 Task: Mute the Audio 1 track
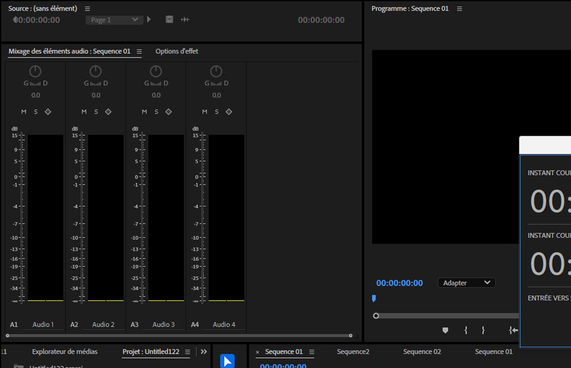tap(24, 112)
